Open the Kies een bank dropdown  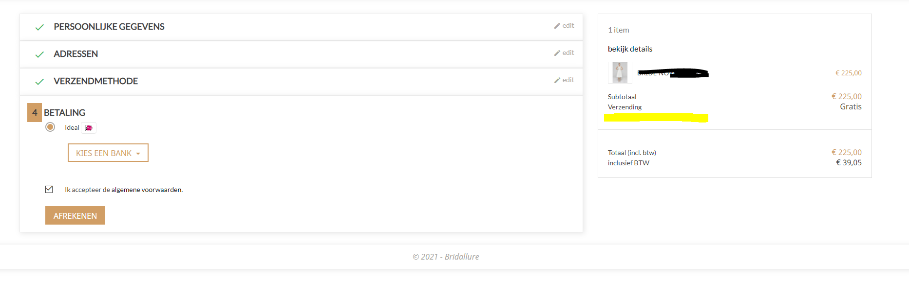point(108,153)
